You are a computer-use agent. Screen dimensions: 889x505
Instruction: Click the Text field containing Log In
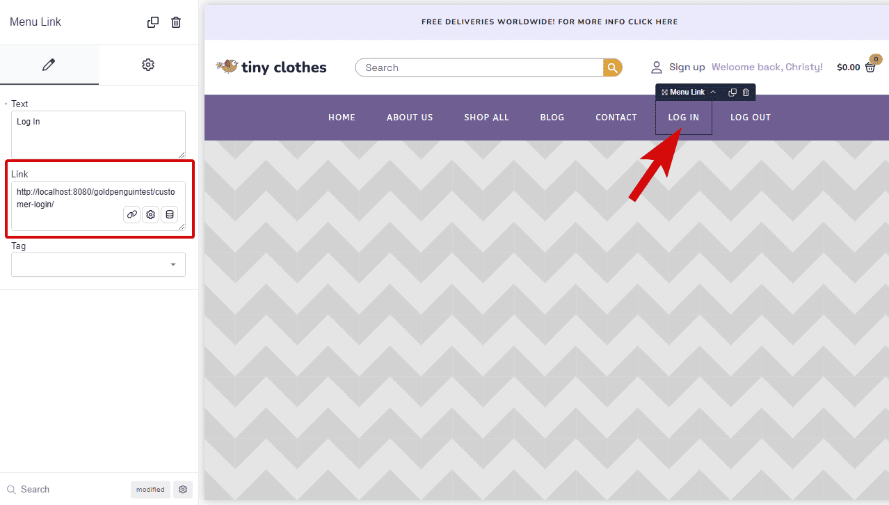(98, 135)
